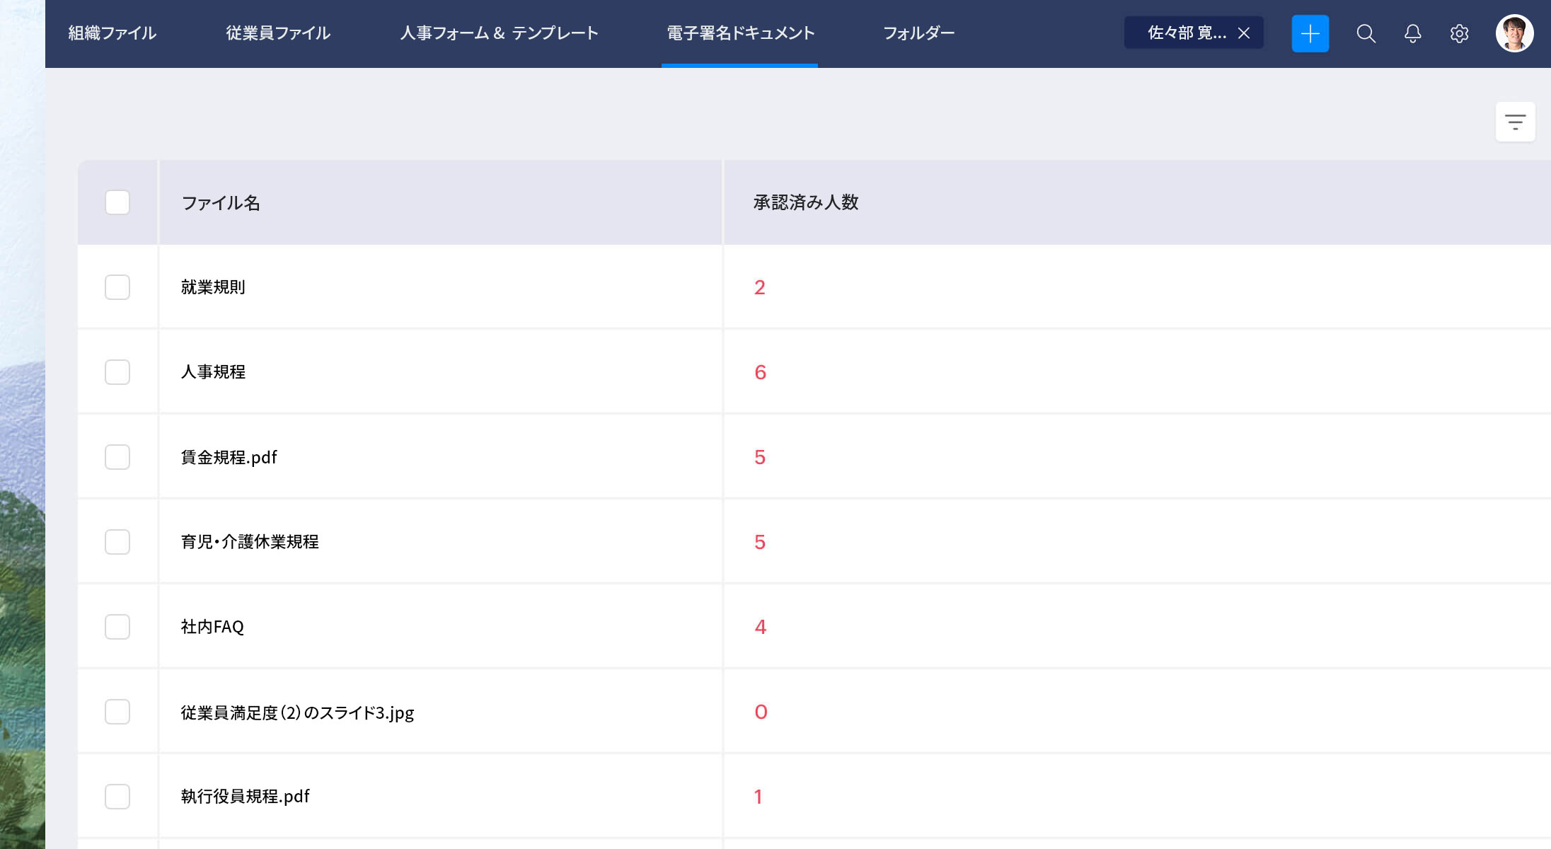Open the filter icon above the table
Image resolution: width=1551 pixels, height=849 pixels.
1514,122
